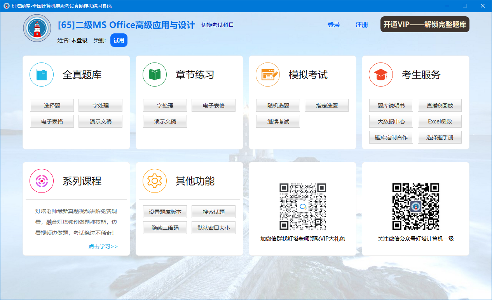Select the 模拟考试 exam paper icon

[267, 75]
